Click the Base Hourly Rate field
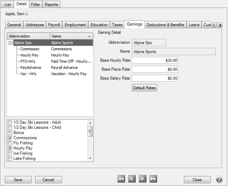This screenshot has height=186, width=228. pyautogui.click(x=155, y=60)
